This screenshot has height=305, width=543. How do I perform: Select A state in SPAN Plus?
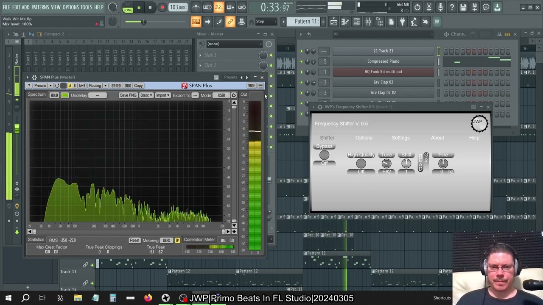[x=70, y=86]
